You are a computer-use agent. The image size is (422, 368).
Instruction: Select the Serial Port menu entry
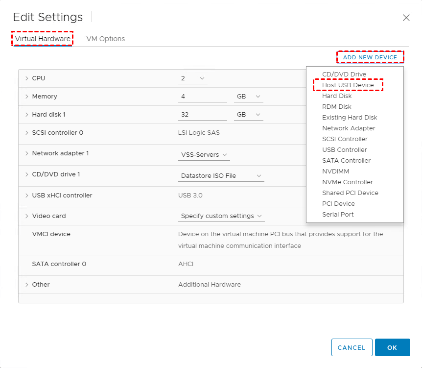[338, 215]
